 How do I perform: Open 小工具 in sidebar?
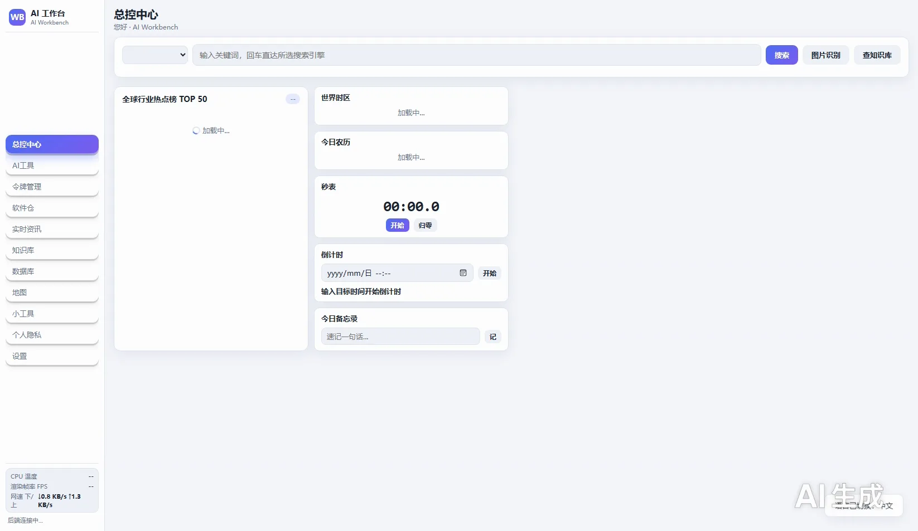[52, 314]
